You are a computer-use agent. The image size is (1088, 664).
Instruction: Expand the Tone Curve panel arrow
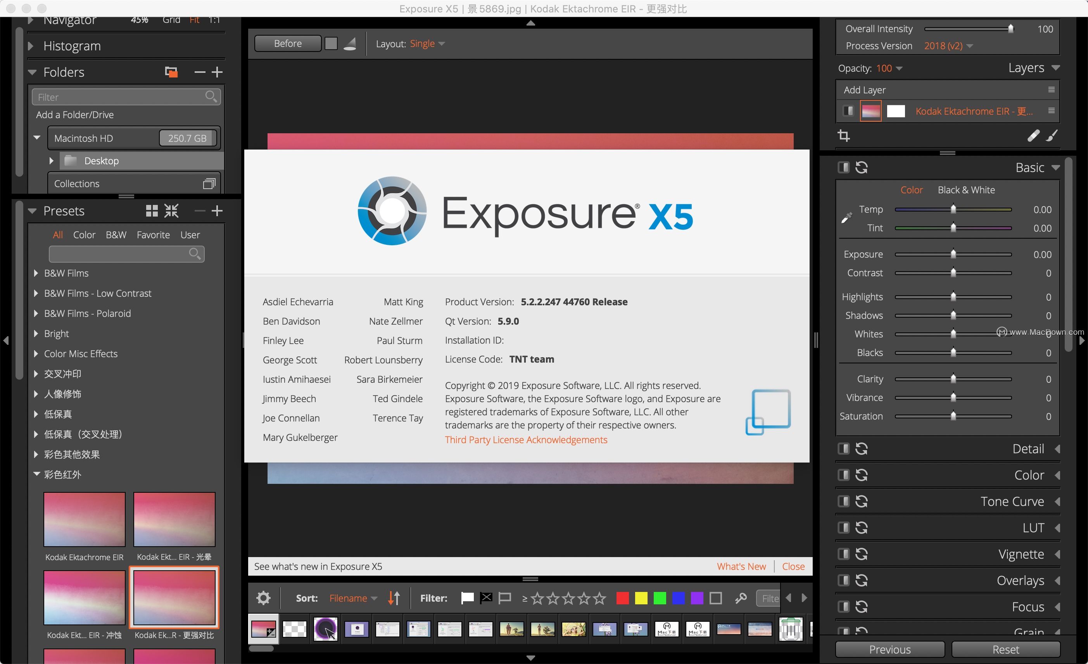point(1057,502)
